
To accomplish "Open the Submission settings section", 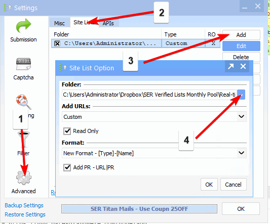I will coord(23,30).
